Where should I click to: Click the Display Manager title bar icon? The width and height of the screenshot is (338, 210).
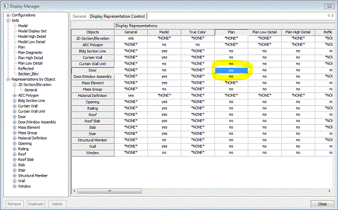tap(6, 6)
